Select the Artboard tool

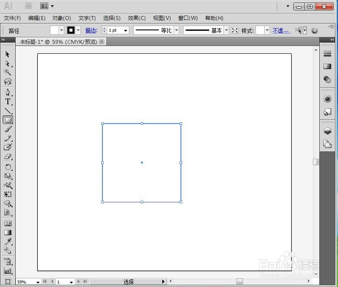pos(7,281)
